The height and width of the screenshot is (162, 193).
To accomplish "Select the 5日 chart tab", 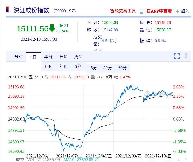I will click(x=33, y=57).
